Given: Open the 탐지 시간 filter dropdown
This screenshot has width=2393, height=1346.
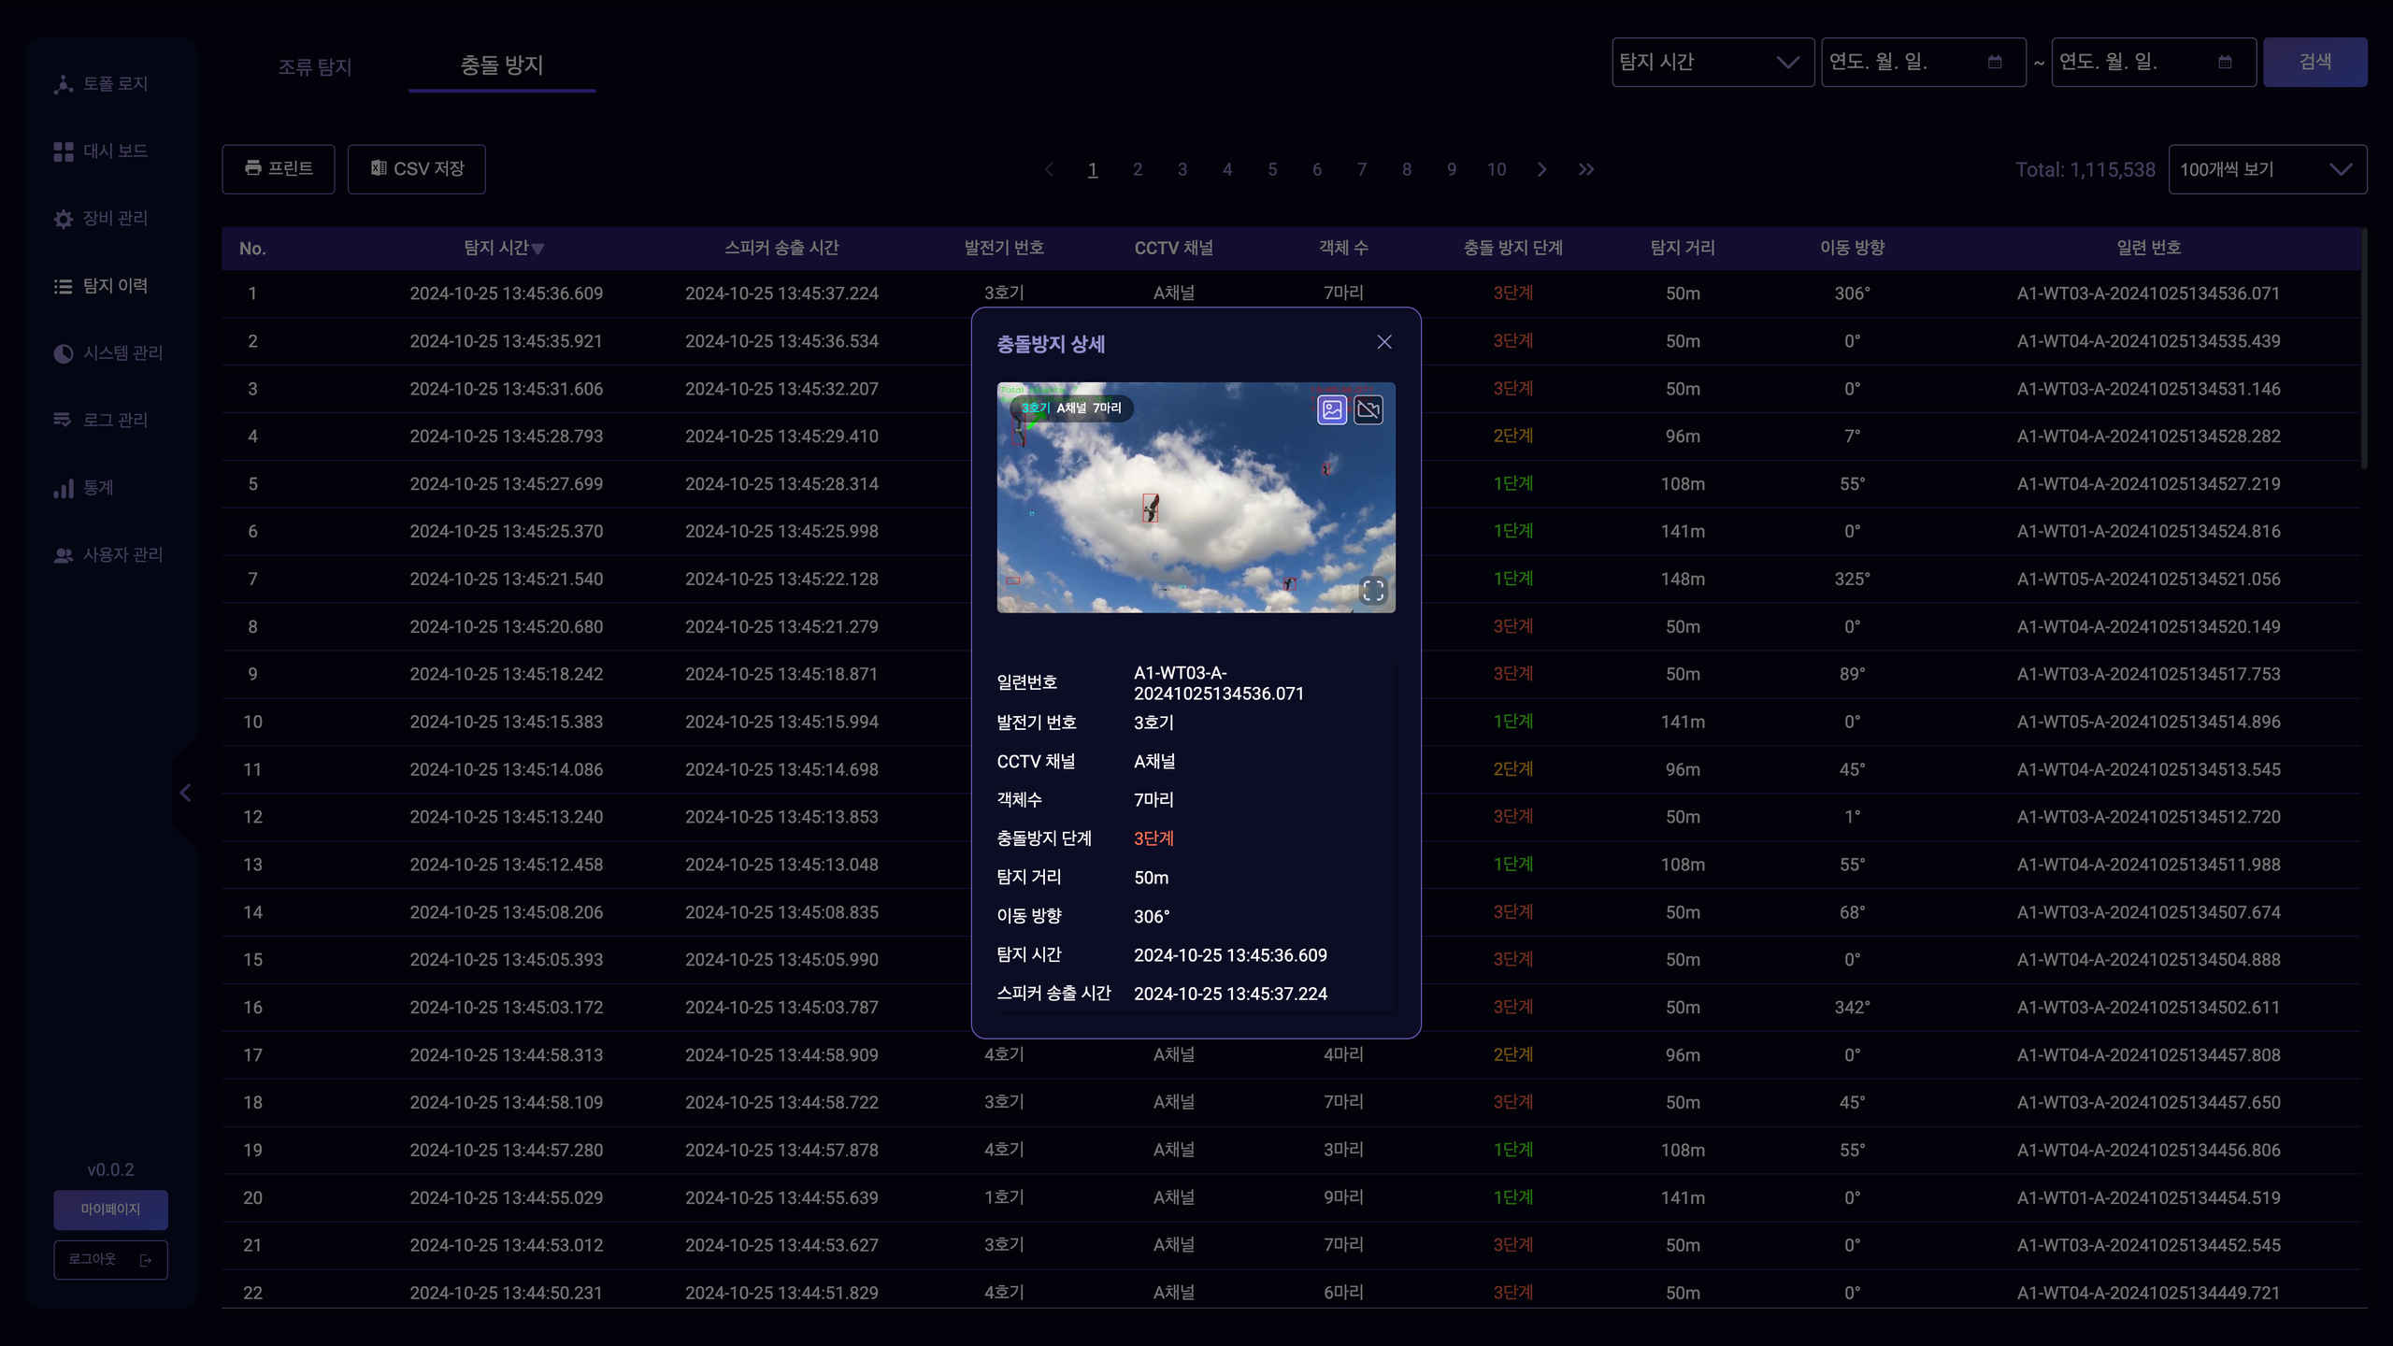Looking at the screenshot, I should pyautogui.click(x=1713, y=62).
